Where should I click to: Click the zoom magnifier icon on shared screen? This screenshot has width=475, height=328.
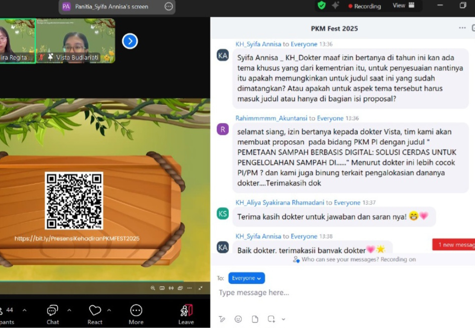click(x=153, y=288)
